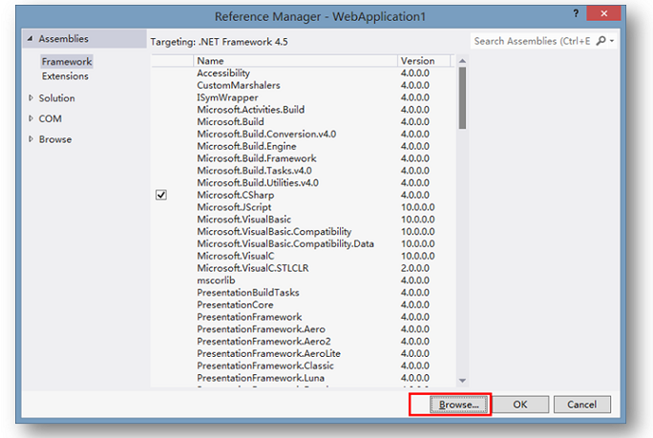The image size is (653, 438).
Task: Sort by the Name column header
Action: 295,61
